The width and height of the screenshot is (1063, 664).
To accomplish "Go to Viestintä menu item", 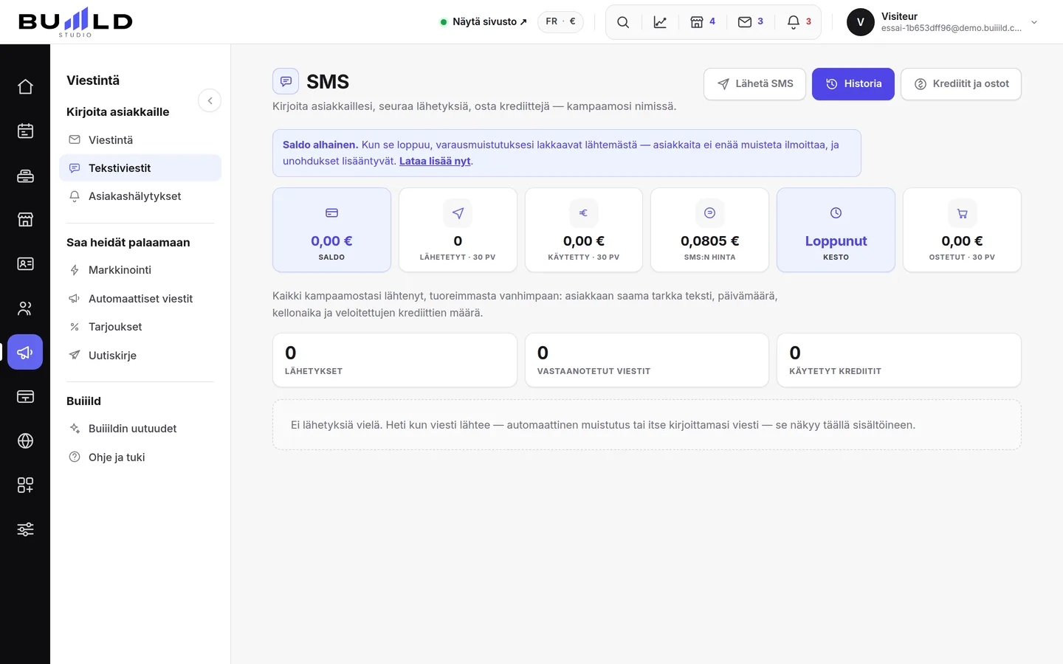I will [140, 139].
